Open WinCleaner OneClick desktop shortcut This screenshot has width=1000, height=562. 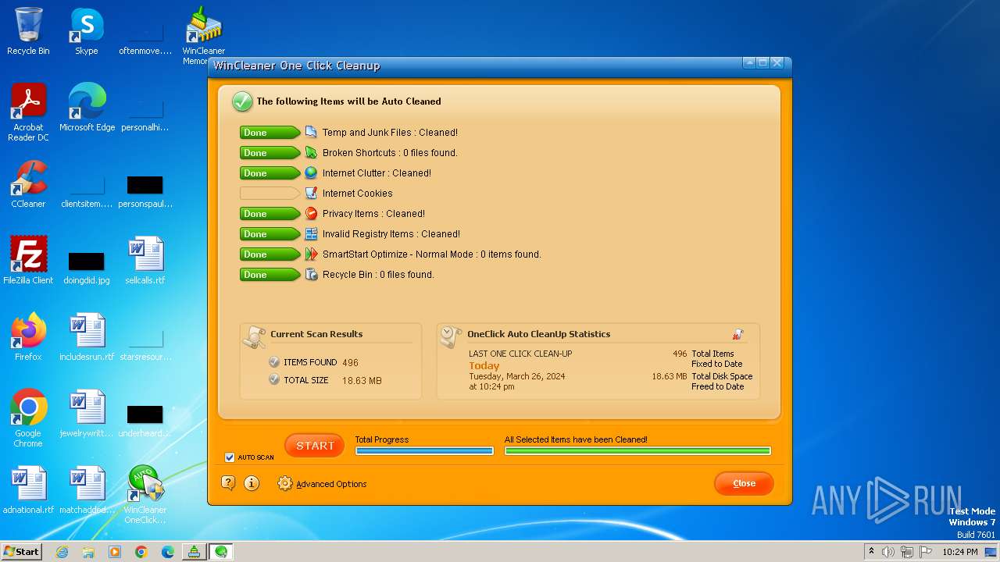click(145, 495)
